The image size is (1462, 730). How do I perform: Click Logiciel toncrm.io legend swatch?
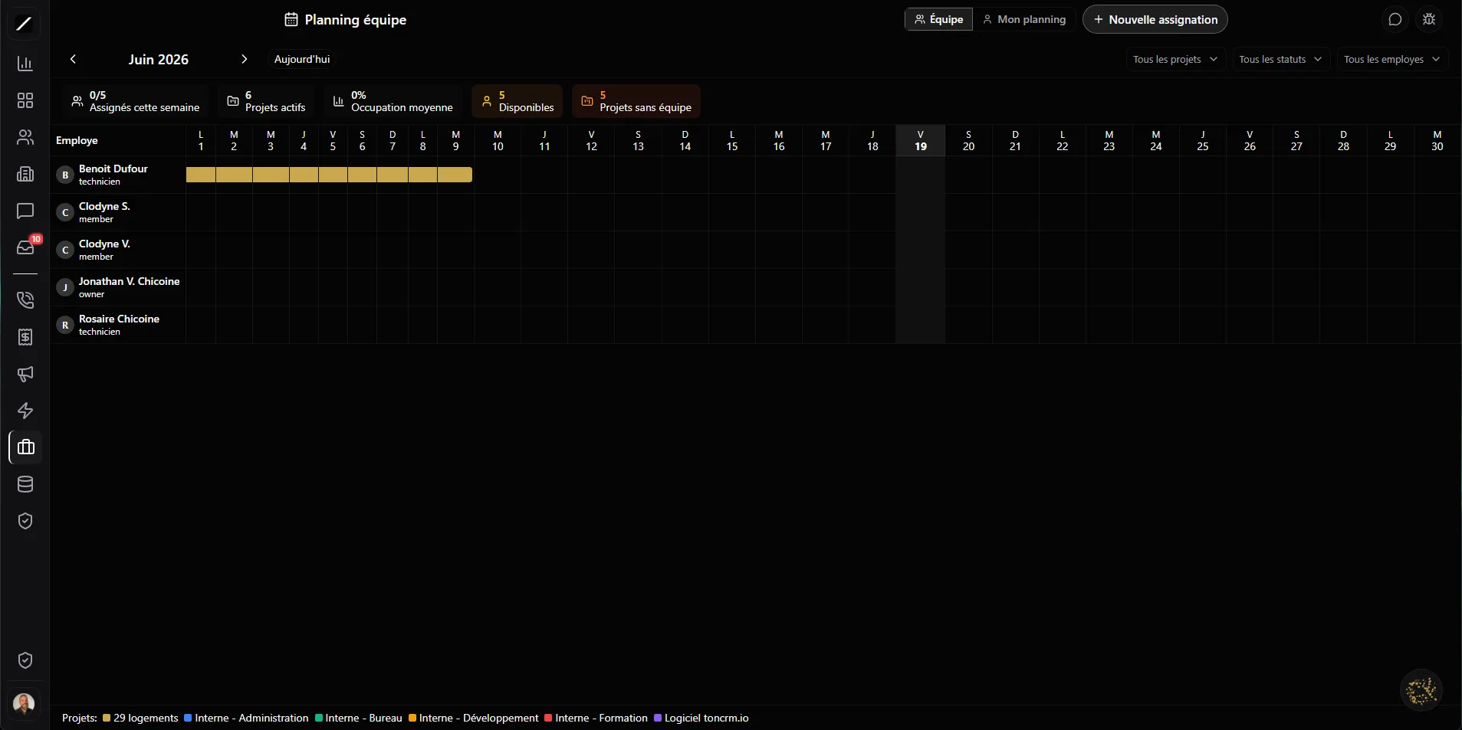pos(658,718)
